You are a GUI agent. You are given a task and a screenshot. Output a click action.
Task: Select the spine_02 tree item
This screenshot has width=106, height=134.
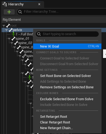[x=25, y=43]
